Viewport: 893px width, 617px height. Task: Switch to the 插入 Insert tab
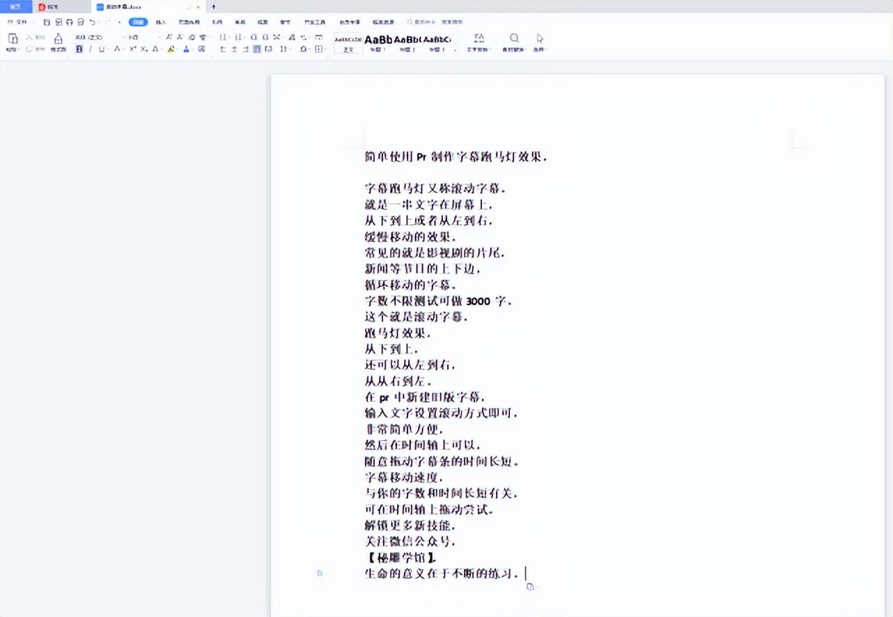[x=160, y=22]
